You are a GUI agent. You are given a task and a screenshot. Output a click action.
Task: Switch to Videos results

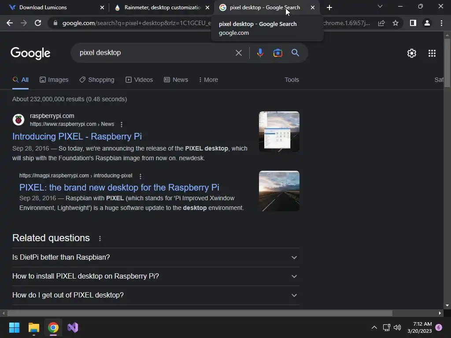(x=139, y=80)
